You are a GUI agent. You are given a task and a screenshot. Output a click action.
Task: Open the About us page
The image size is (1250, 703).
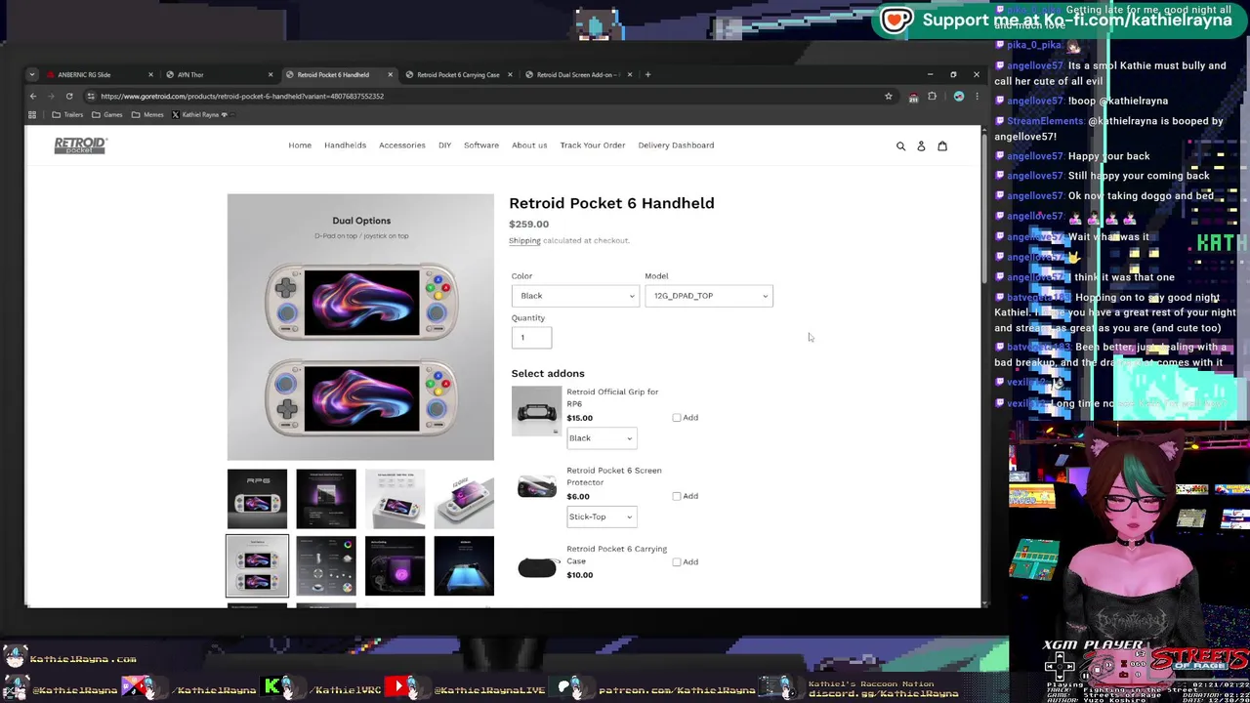point(529,145)
